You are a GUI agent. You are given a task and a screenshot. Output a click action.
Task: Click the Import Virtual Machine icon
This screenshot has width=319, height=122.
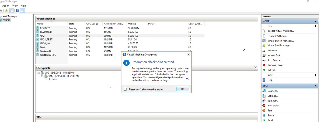tap(264, 31)
